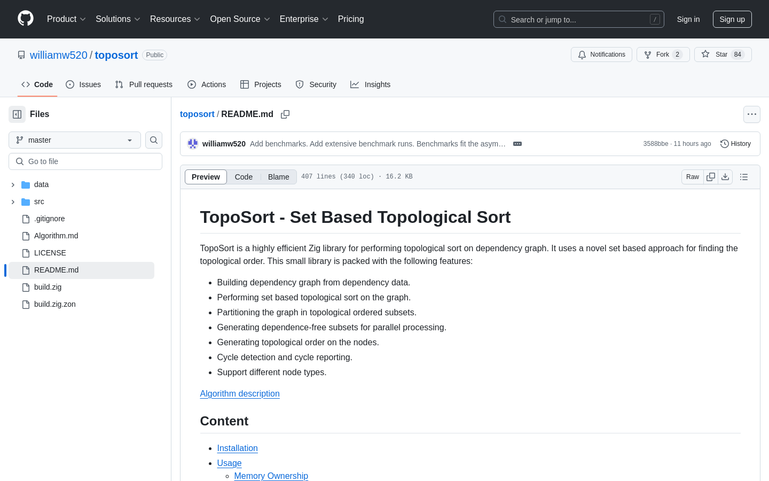This screenshot has height=481, width=769.
Task: Expand the truncated commit message
Action: (x=517, y=144)
